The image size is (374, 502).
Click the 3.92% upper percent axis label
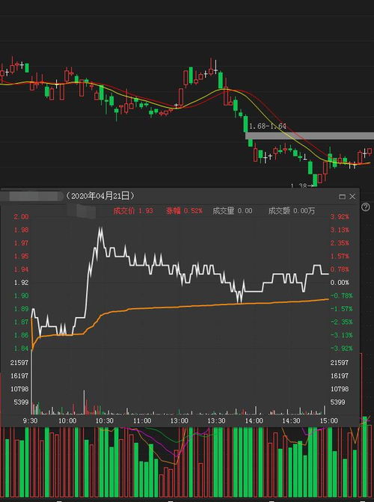(340, 217)
